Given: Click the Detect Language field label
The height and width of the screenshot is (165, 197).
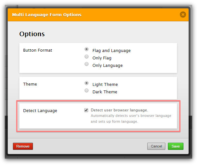Looking at the screenshot, I should tap(40, 111).
